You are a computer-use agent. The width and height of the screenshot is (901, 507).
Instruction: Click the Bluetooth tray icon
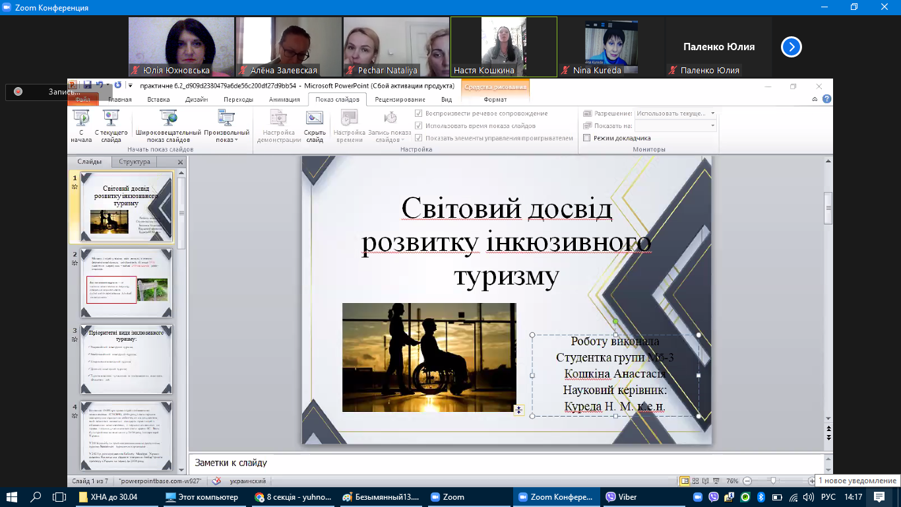coord(761,497)
